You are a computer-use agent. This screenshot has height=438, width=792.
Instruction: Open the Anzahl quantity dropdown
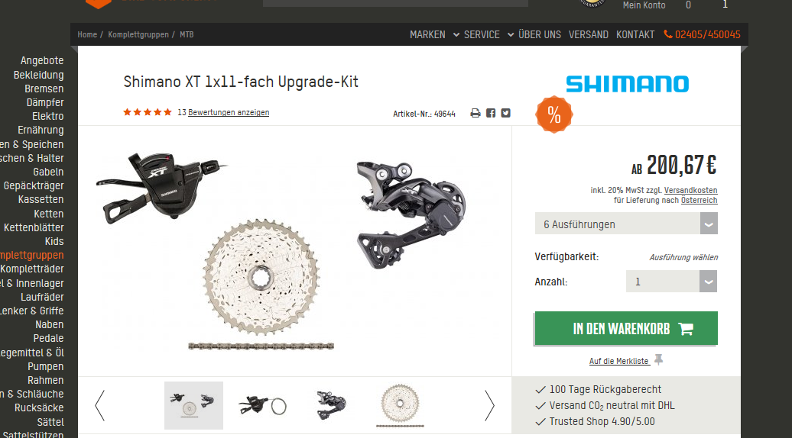click(671, 282)
